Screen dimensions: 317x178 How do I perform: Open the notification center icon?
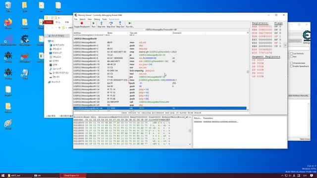click(312, 176)
